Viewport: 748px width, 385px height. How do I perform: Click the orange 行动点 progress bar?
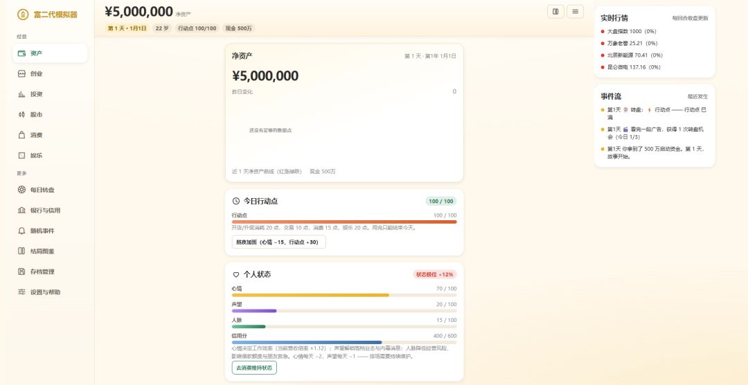(344, 222)
